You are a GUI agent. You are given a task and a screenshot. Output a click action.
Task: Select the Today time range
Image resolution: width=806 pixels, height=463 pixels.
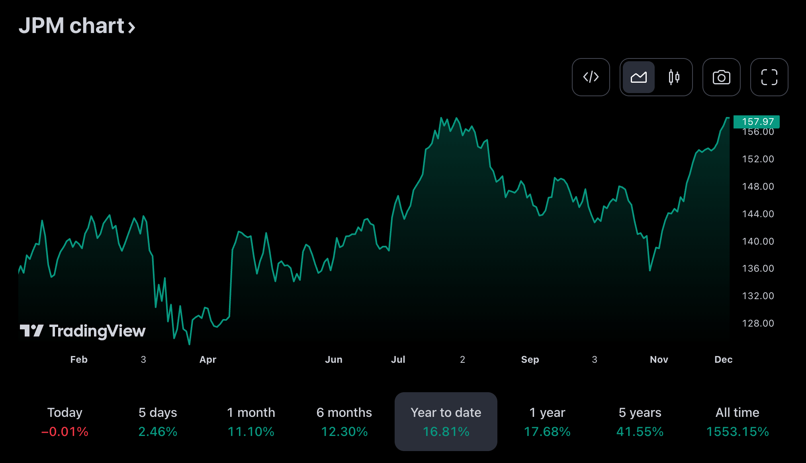pyautogui.click(x=65, y=421)
